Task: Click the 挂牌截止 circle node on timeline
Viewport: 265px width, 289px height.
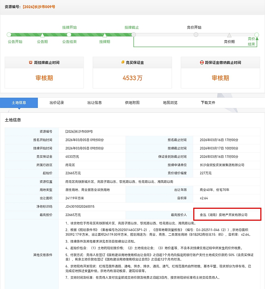Action: (x=133, y=35)
